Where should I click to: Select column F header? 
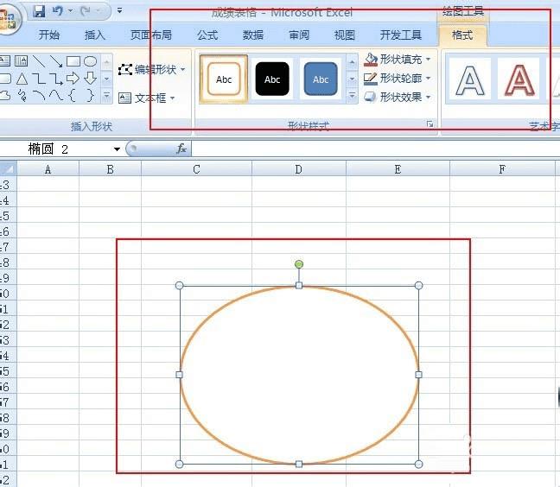pyautogui.click(x=502, y=169)
